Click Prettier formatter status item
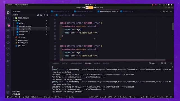Image resolution: width=180 pixels, height=101 pixels. pyautogui.click(x=160, y=97)
